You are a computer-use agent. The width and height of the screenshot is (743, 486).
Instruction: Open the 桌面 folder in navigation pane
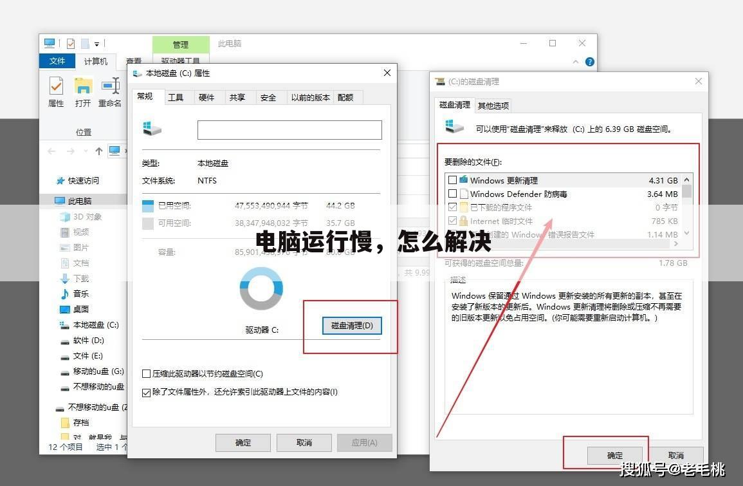coord(75,309)
